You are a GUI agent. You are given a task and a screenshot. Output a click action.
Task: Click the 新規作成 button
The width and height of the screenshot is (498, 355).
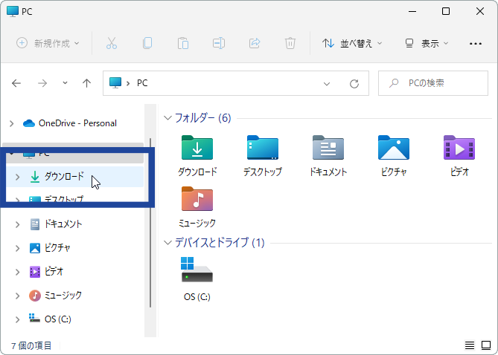[x=48, y=43]
